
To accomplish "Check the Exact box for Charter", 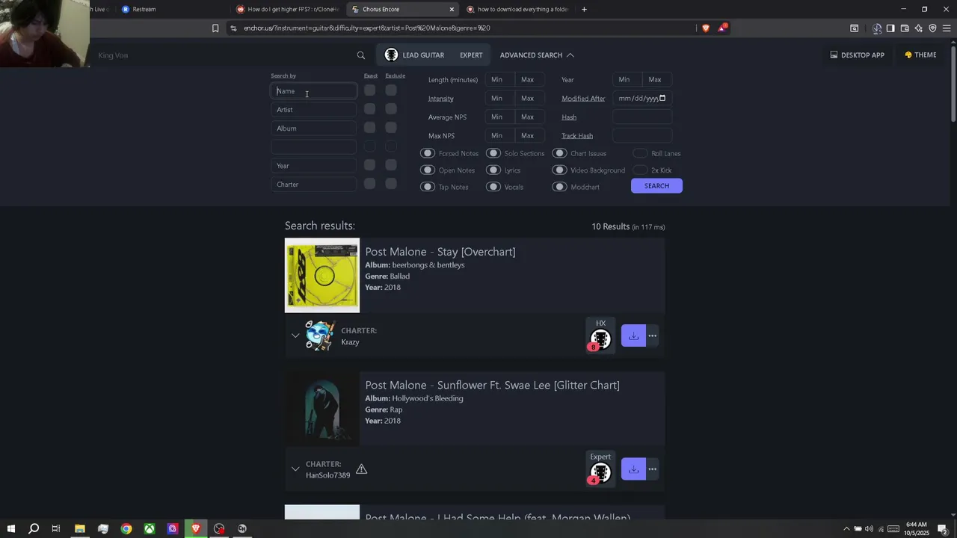I will (369, 184).
